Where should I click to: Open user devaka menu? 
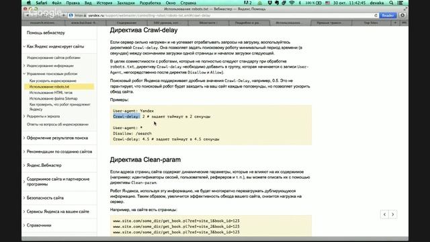[x=377, y=3]
